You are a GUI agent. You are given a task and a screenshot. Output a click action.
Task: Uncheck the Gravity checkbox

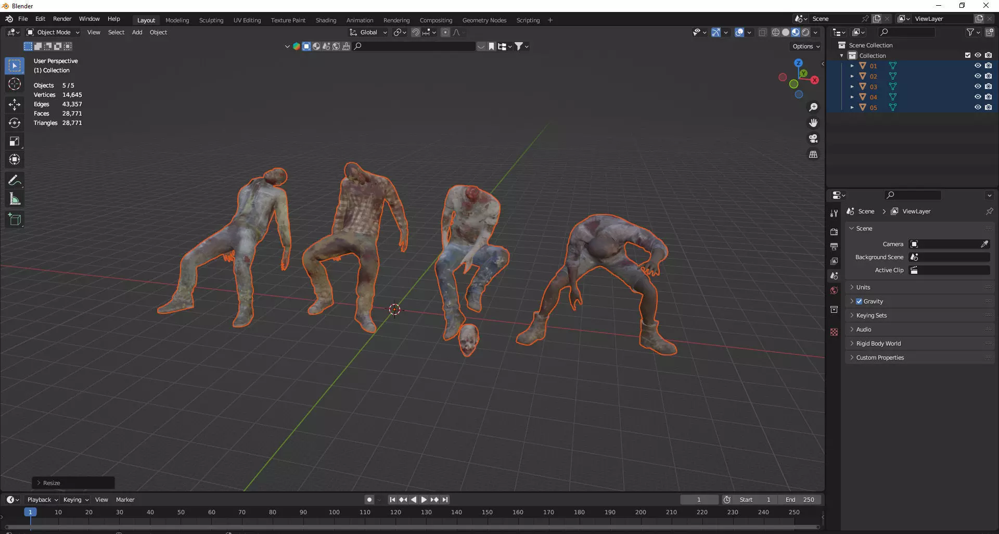(859, 301)
